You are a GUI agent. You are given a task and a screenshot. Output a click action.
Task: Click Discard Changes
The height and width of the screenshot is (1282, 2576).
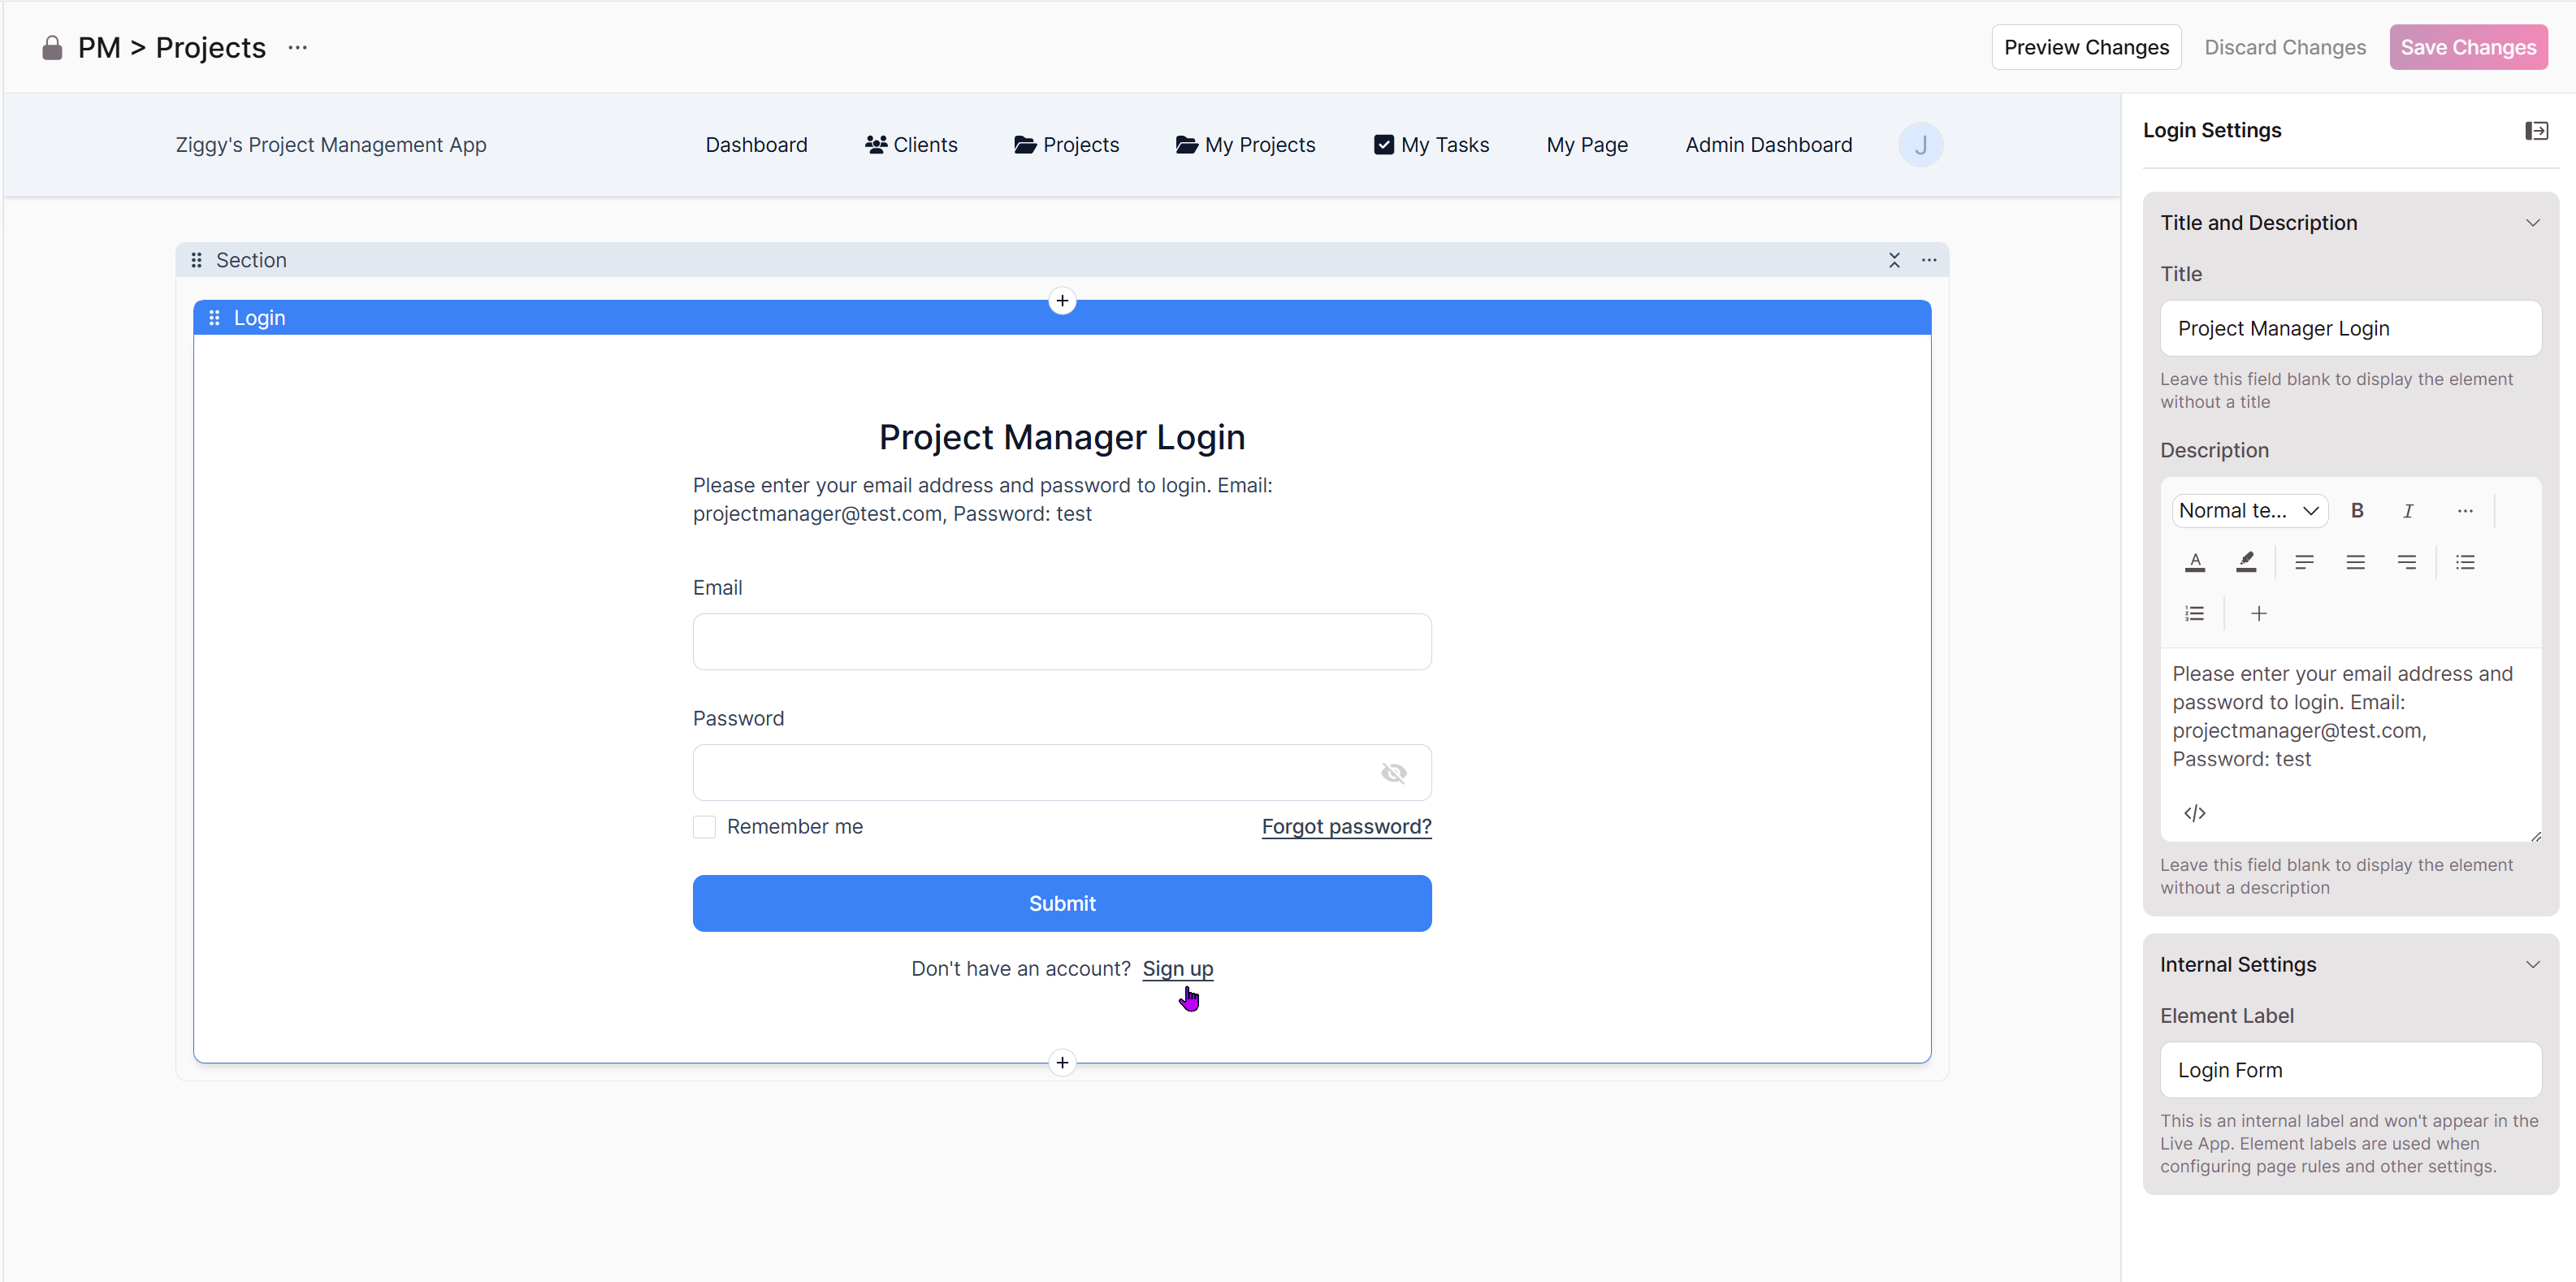point(2285,47)
